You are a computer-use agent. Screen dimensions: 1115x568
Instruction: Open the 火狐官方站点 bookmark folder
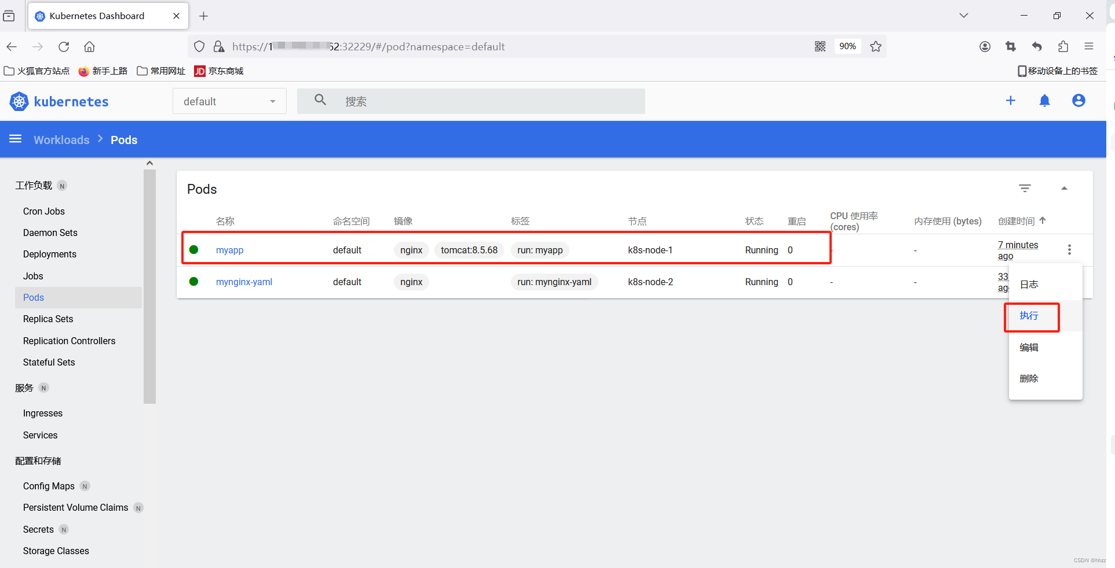pyautogui.click(x=36, y=71)
